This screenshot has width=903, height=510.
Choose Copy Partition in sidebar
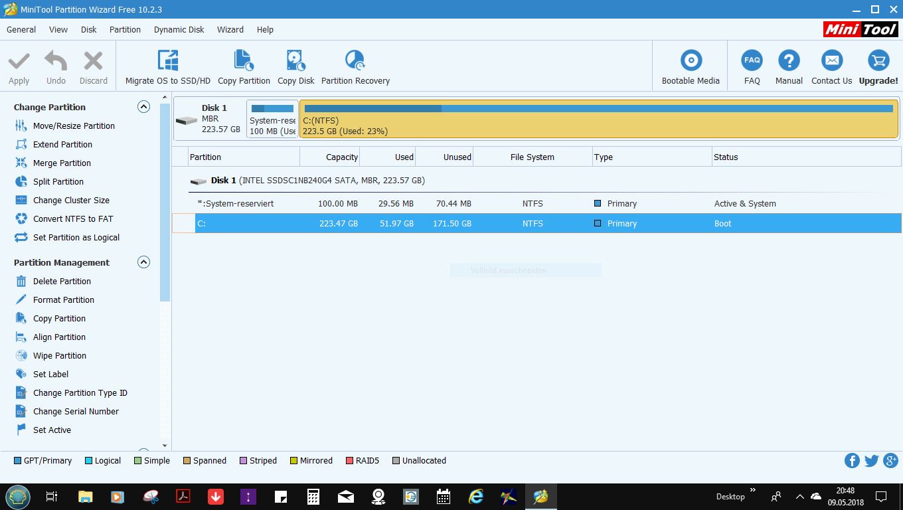click(59, 318)
